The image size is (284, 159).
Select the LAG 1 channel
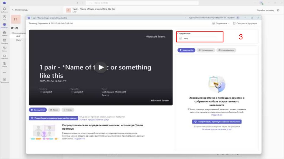coord(19,36)
